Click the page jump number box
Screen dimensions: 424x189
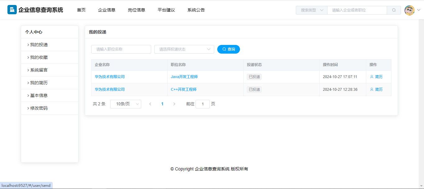tap(203, 104)
